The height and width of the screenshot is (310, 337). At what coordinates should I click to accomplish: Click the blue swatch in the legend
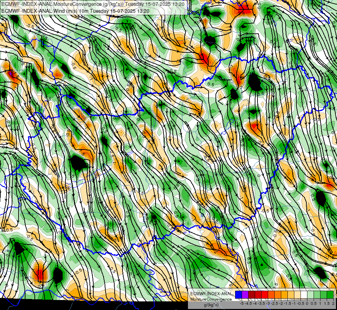click(239, 295)
